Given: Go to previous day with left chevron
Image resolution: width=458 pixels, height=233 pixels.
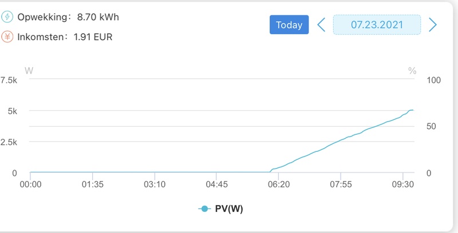Looking at the screenshot, I should [x=322, y=25].
